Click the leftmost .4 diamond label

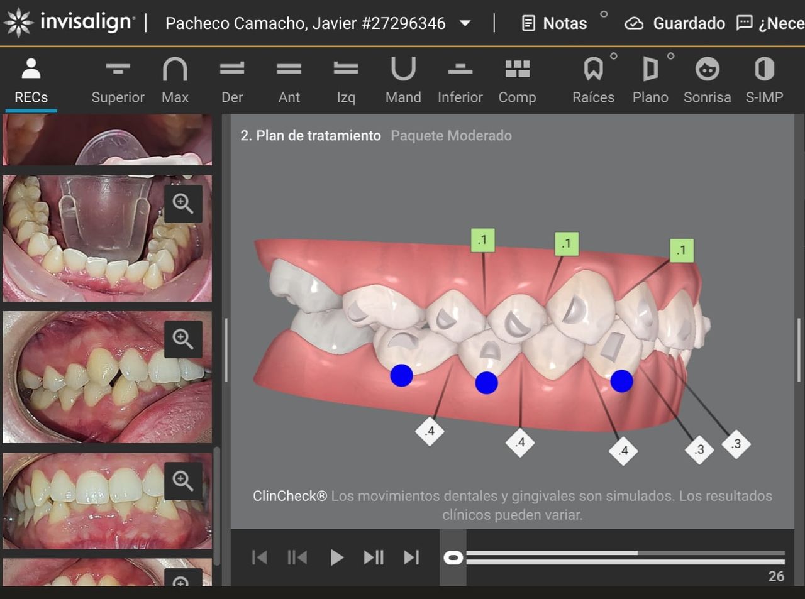pos(430,431)
